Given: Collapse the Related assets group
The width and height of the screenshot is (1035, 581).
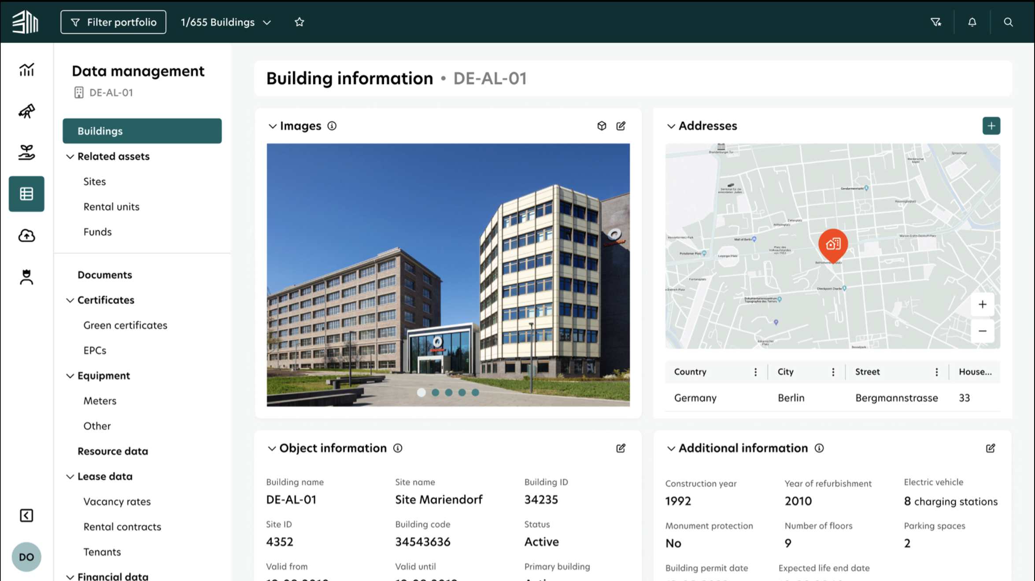Looking at the screenshot, I should point(70,157).
